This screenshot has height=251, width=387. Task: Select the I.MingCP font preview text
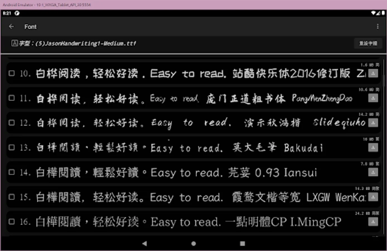point(189,222)
